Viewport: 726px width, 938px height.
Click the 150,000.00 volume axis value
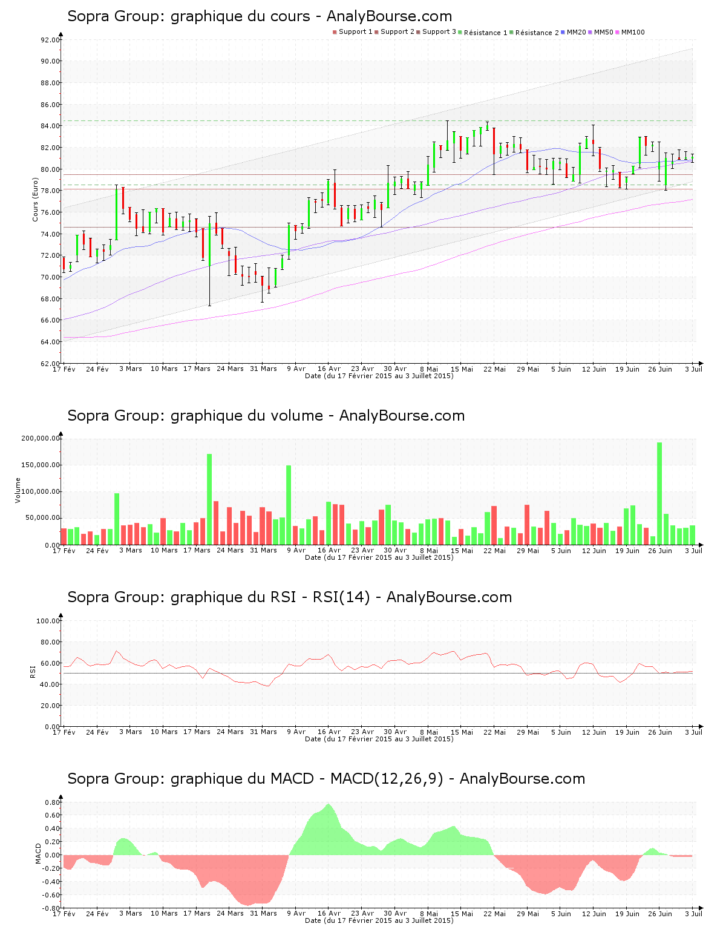coord(41,465)
